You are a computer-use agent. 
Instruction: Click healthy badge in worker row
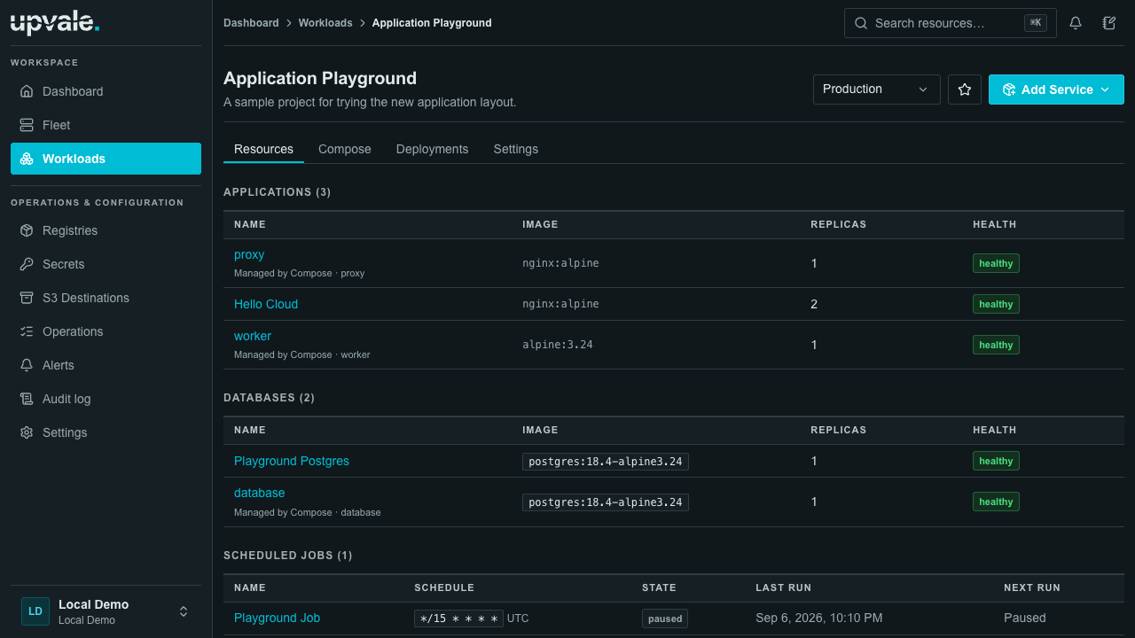tap(996, 345)
